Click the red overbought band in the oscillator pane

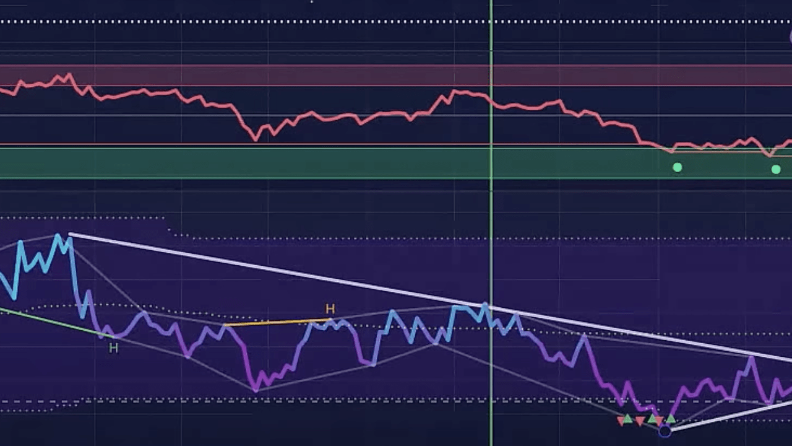(396, 76)
